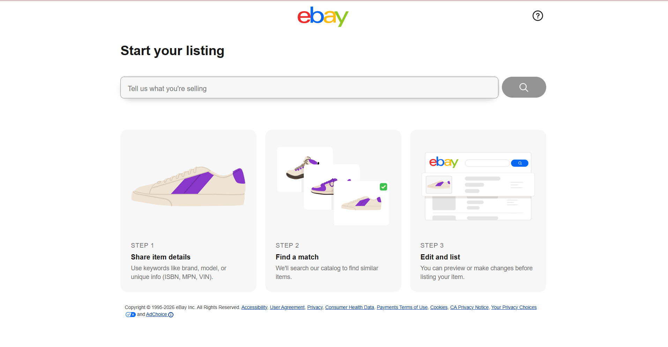Focus the 'Tell us what you're selling' field

click(x=309, y=88)
